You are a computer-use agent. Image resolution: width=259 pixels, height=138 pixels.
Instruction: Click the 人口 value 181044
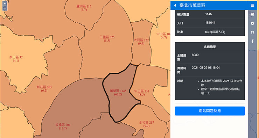tap(210, 23)
